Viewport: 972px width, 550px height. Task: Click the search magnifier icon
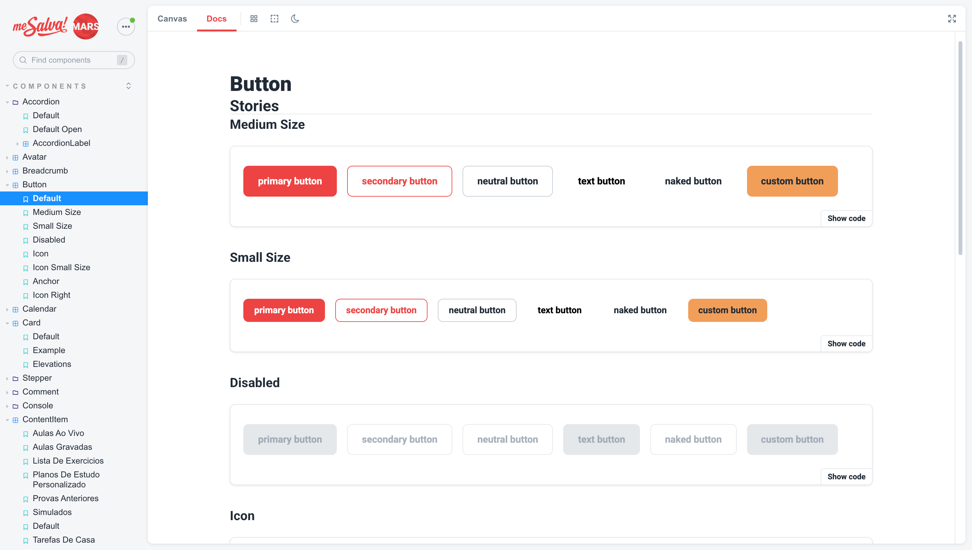tap(23, 60)
